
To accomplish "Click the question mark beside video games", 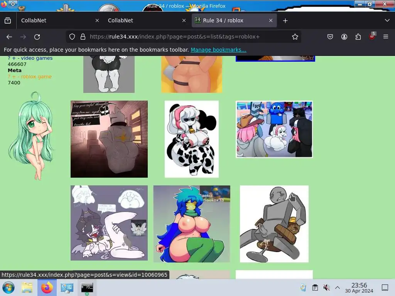I will tap(9, 58).
